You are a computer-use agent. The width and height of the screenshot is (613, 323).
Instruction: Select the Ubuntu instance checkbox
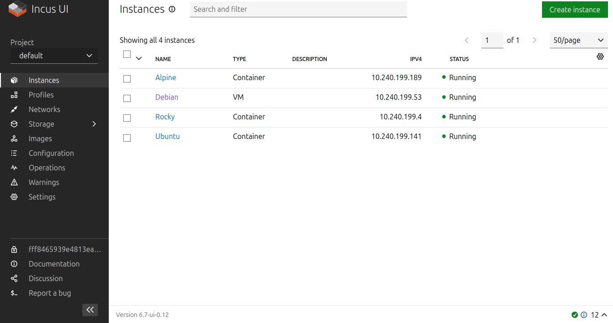click(127, 138)
